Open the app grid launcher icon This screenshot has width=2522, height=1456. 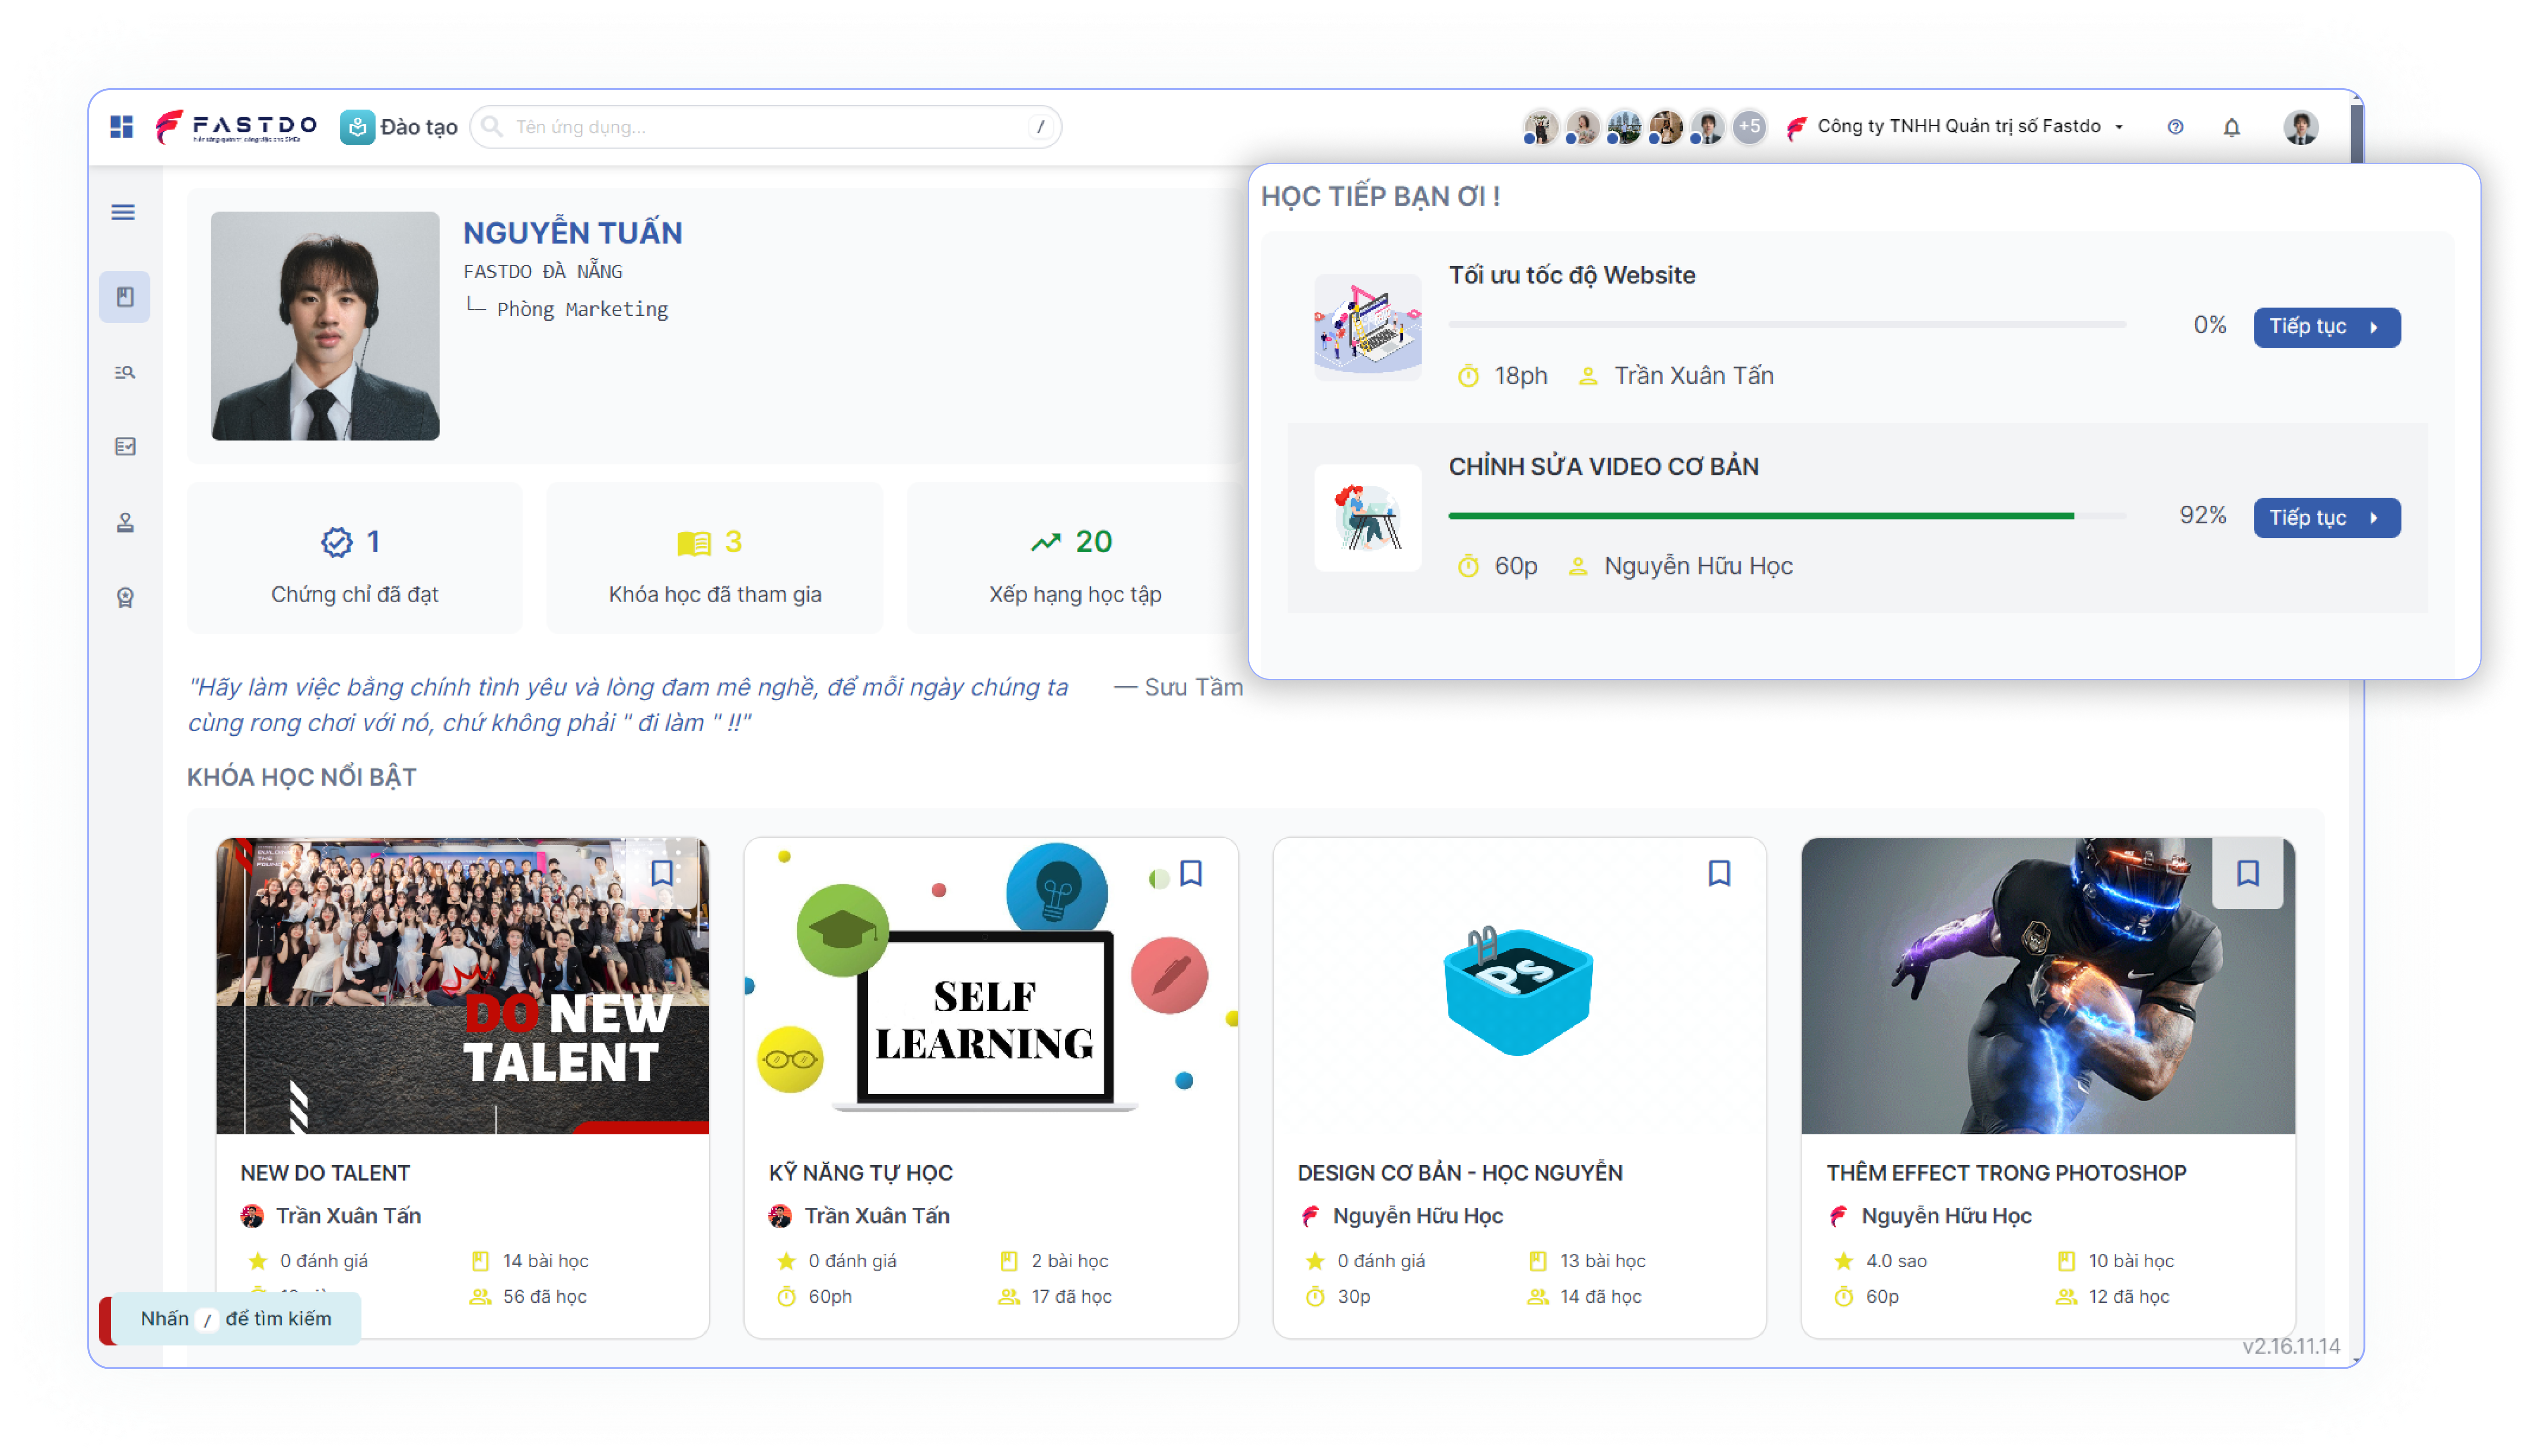pyautogui.click(x=121, y=127)
